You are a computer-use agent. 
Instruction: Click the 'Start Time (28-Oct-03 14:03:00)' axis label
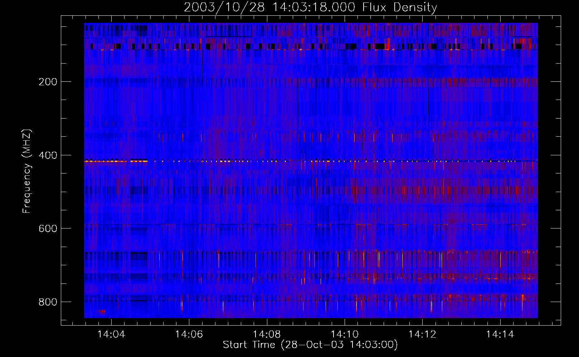coord(310,345)
